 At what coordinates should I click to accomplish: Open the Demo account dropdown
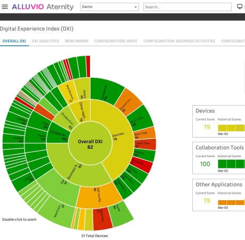tap(110, 7)
